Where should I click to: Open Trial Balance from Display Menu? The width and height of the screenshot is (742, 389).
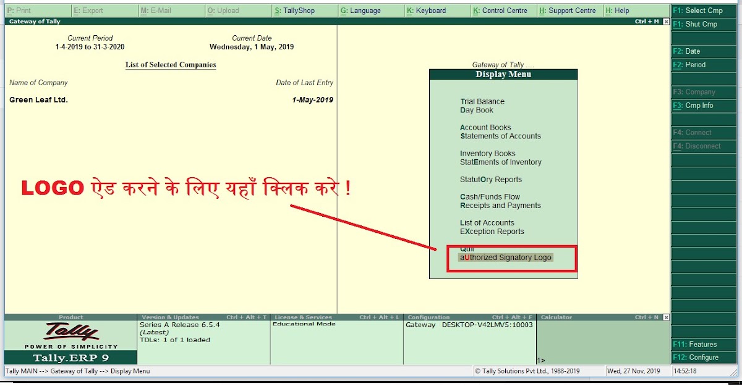coord(482,101)
